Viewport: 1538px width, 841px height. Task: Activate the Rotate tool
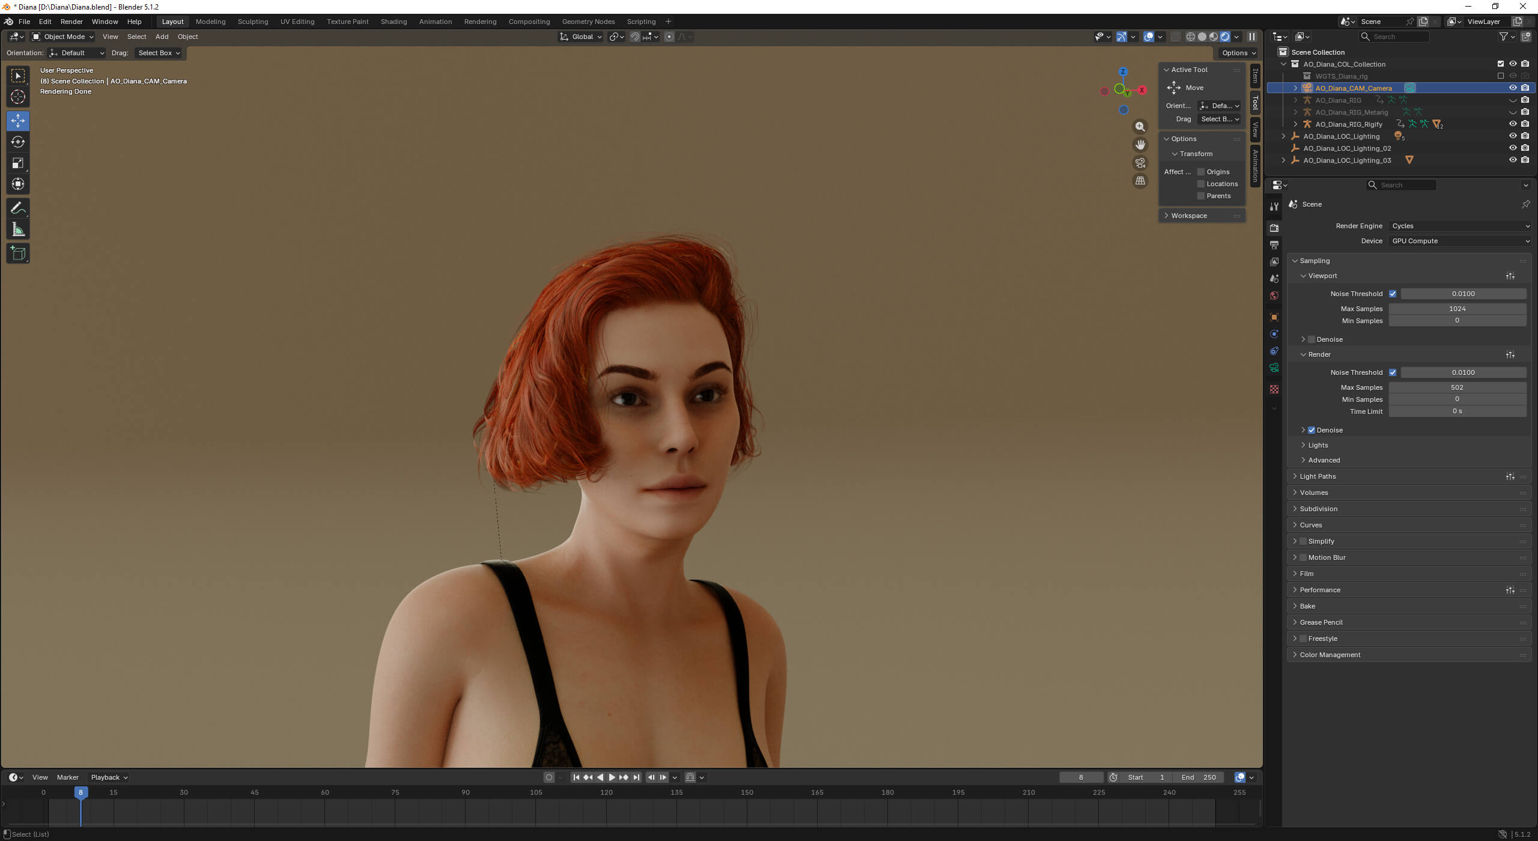[x=18, y=142]
